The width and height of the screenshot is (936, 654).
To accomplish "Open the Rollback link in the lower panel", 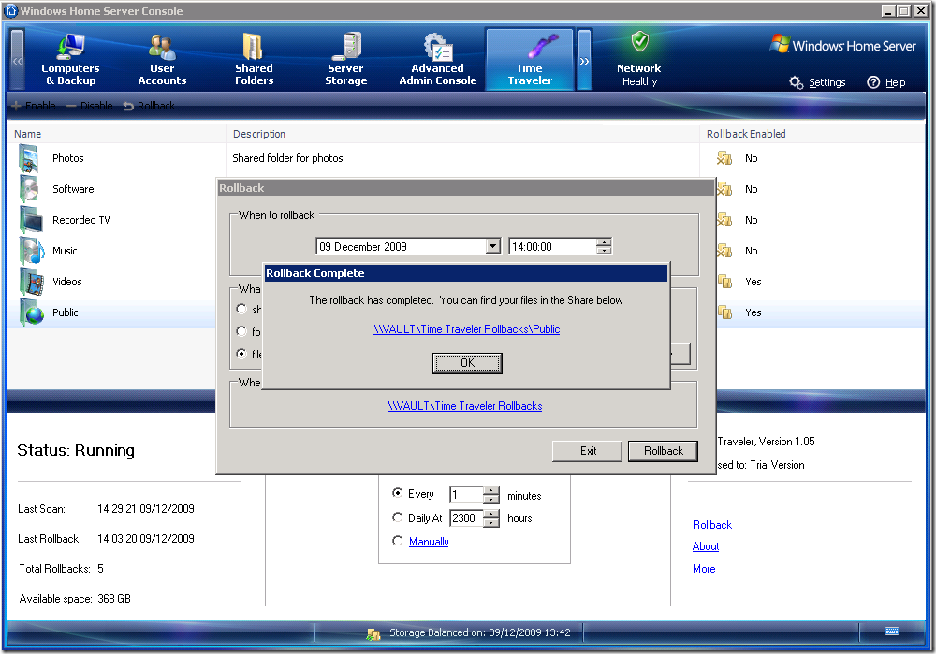I will coord(712,525).
